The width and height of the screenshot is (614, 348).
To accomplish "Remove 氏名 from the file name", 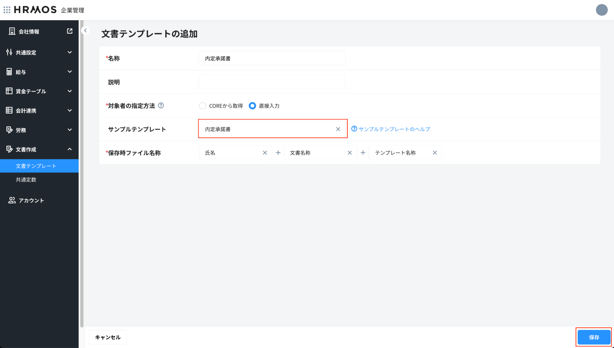I will (x=265, y=153).
